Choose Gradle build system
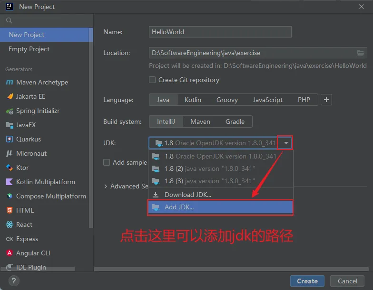373x290 pixels. tap(235, 122)
